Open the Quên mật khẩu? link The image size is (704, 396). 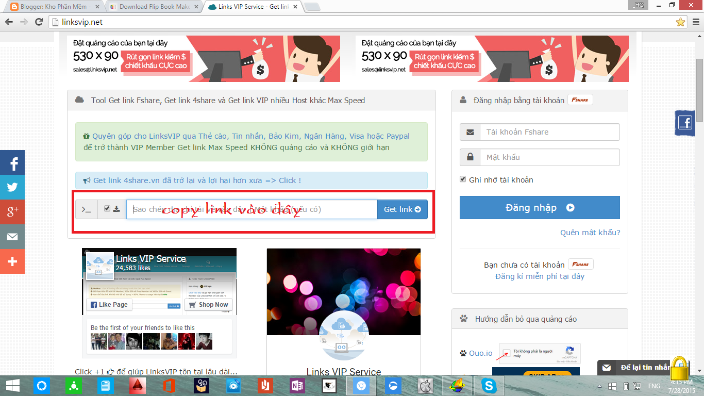point(590,233)
